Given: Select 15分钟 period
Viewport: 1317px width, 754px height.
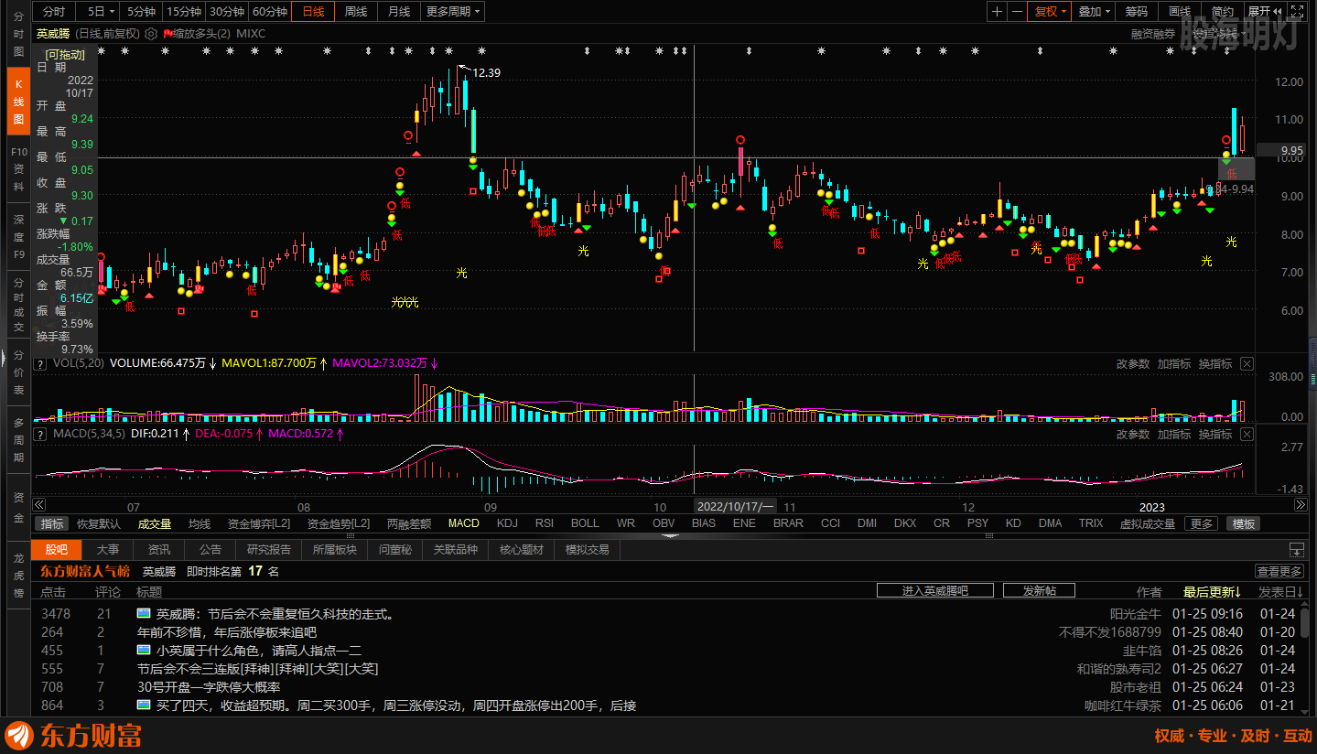Looking at the screenshot, I should [x=184, y=11].
